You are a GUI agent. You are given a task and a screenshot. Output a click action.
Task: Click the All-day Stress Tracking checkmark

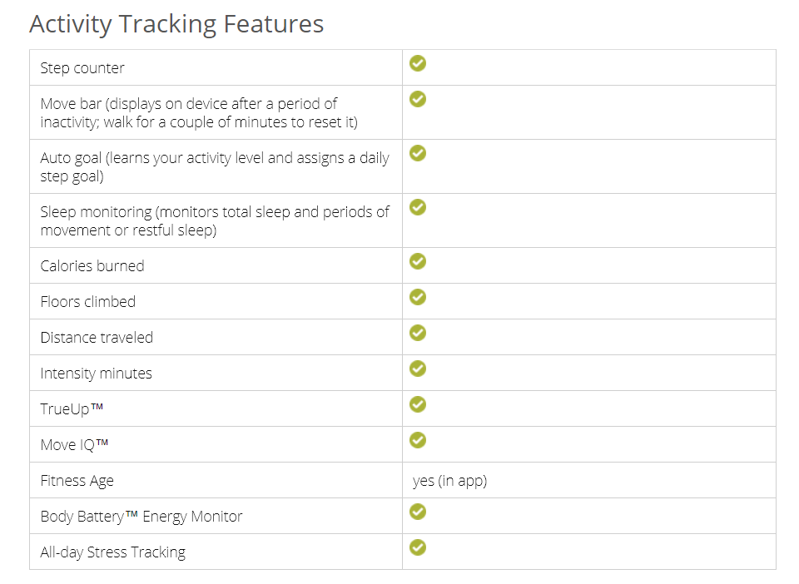[x=418, y=547]
